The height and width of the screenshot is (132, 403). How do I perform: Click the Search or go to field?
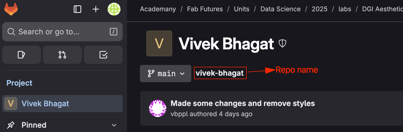pos(62,32)
